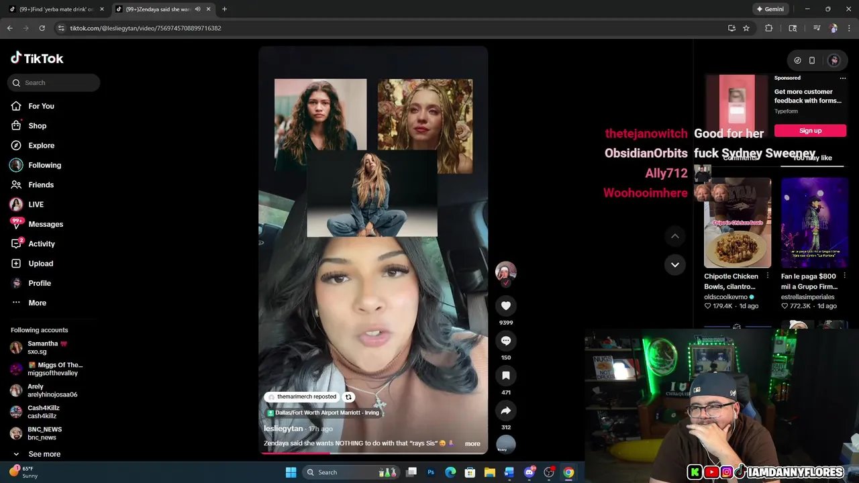This screenshot has height=483, width=859.
Task: Open Chrome extensions puzzle icon
Action: (769, 28)
